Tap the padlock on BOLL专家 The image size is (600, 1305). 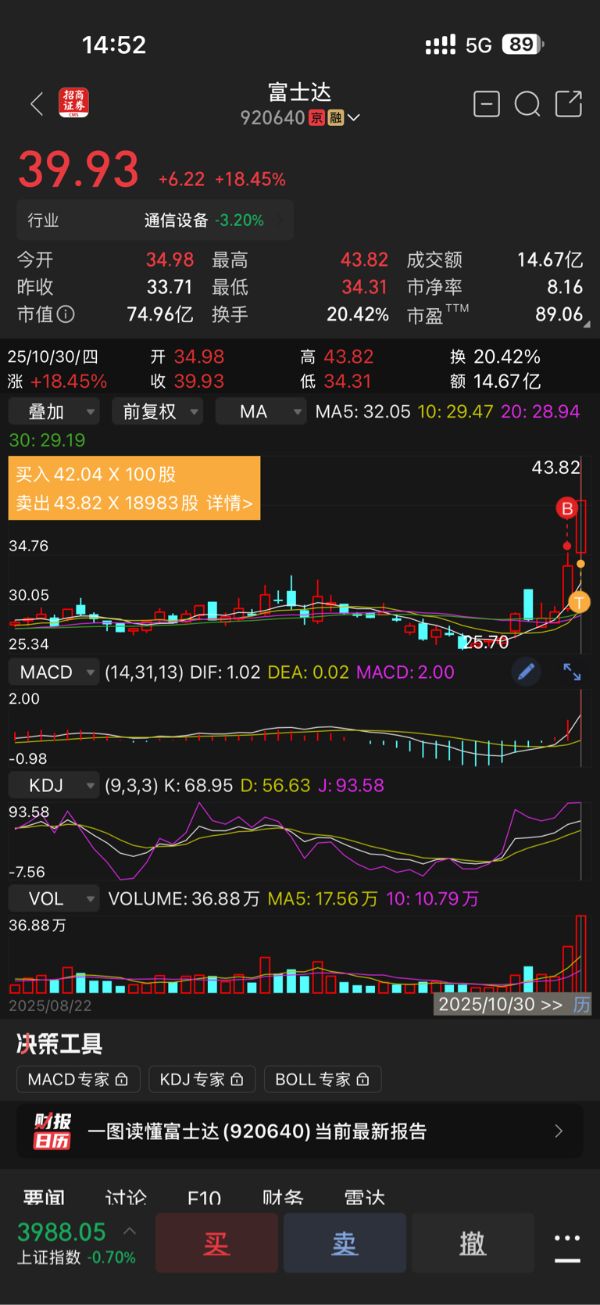pos(362,1079)
